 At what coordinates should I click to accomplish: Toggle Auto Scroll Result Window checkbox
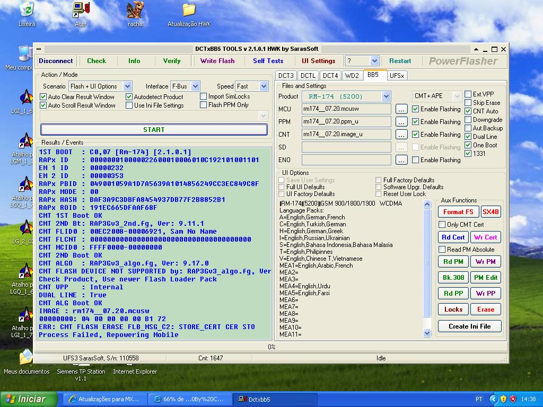(43, 105)
